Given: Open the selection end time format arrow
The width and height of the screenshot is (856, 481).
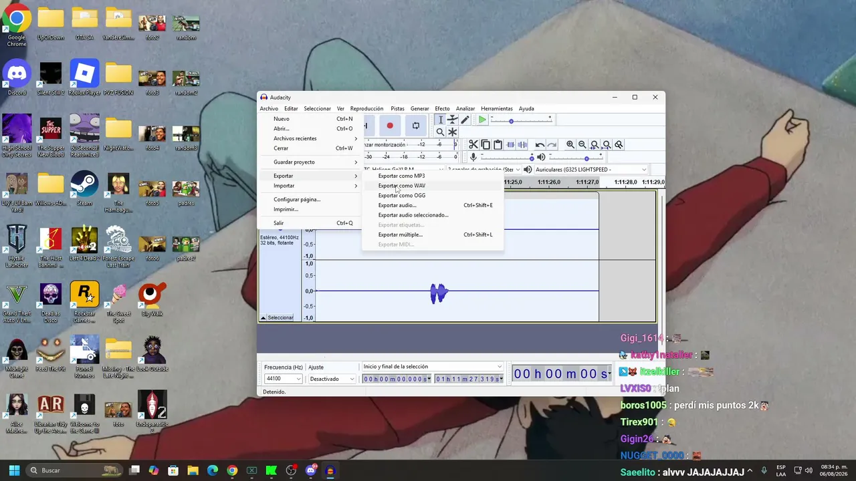Looking at the screenshot, I should click(501, 379).
